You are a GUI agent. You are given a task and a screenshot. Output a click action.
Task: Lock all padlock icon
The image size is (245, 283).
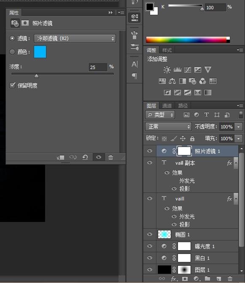192,139
